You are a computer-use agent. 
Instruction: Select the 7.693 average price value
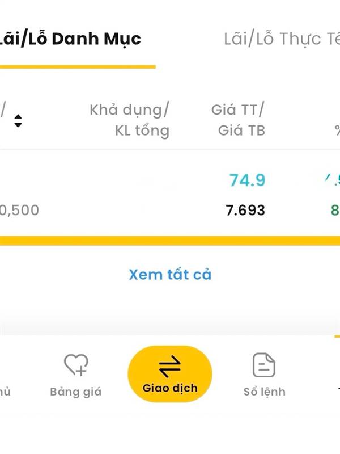(245, 211)
